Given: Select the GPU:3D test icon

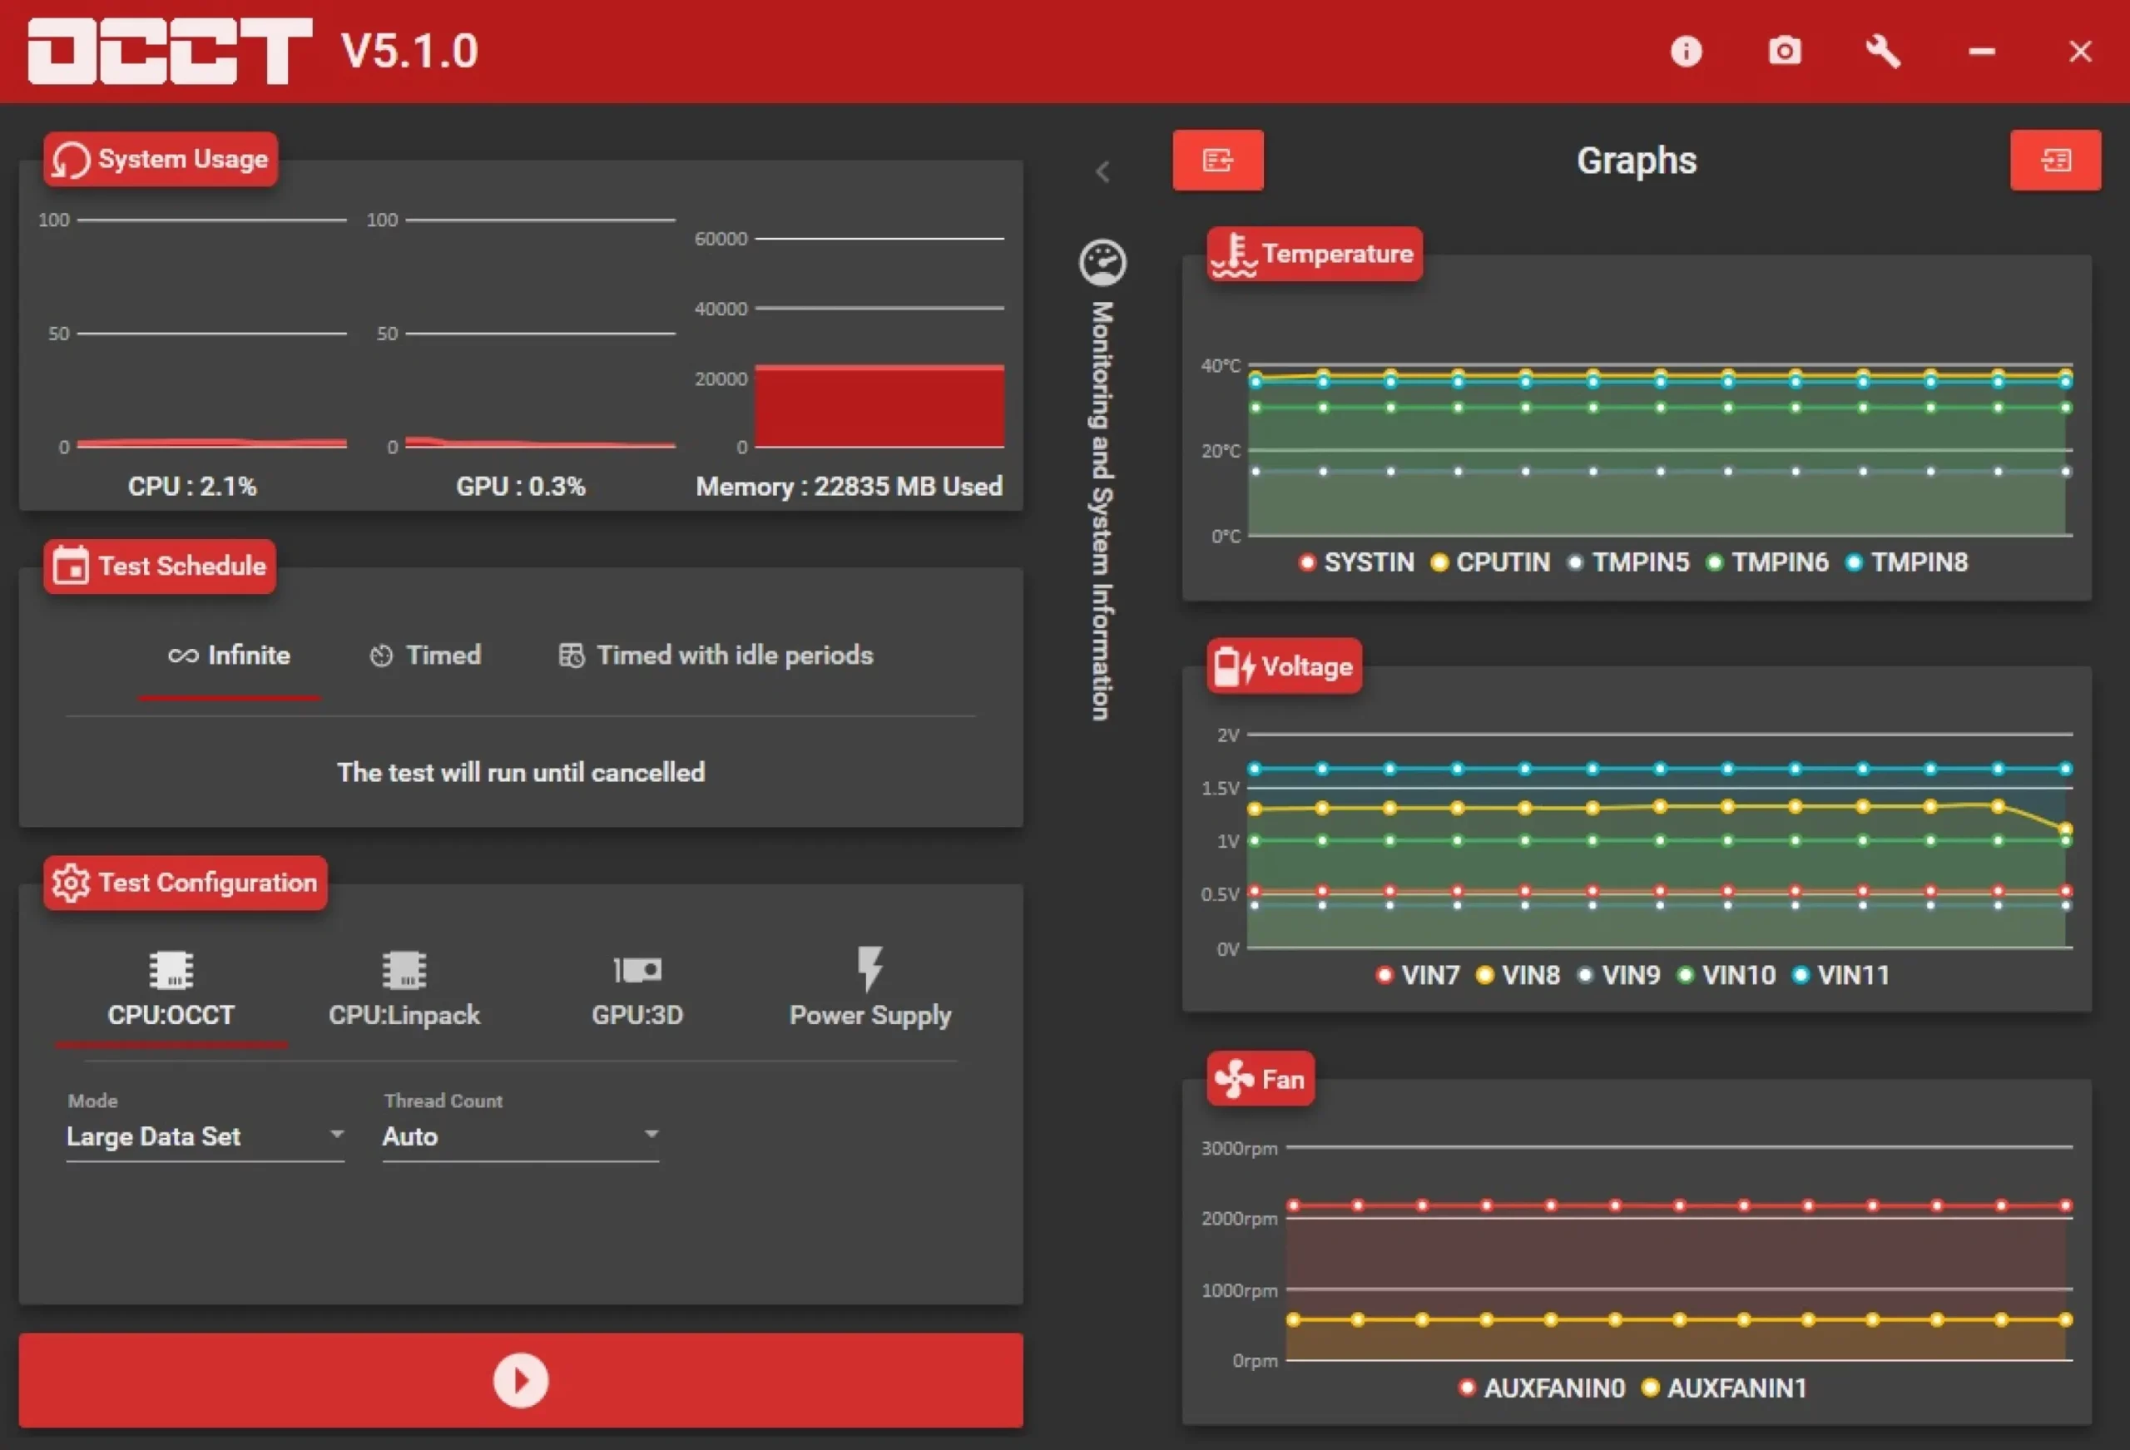Looking at the screenshot, I should pos(637,970).
